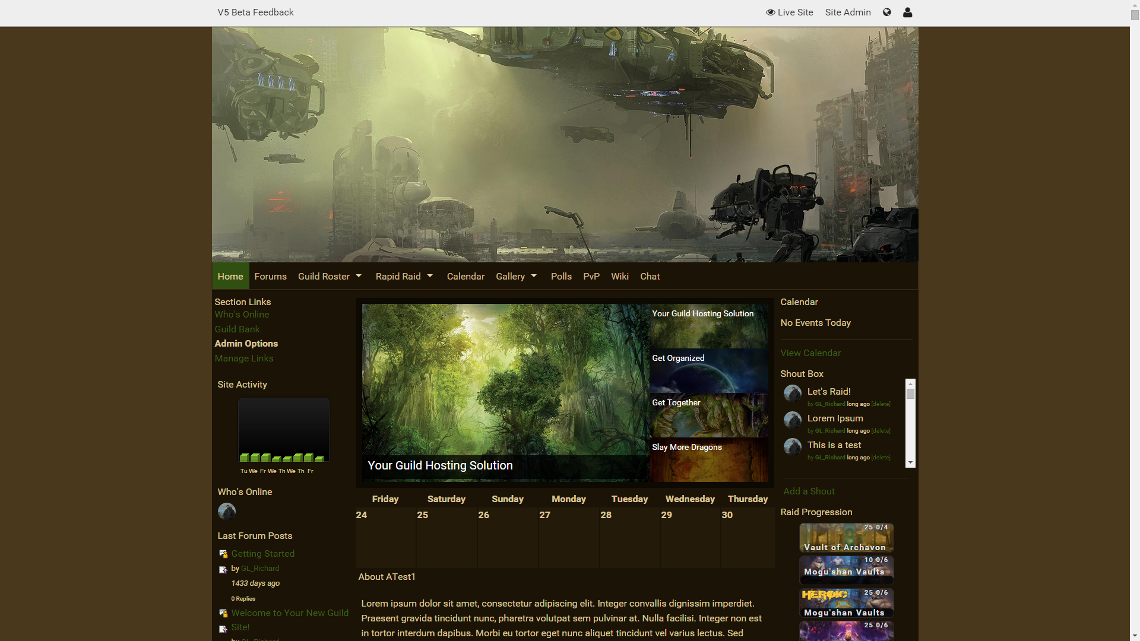This screenshot has height=641, width=1140.
Task: Open the Getting Started forum post
Action: pyautogui.click(x=263, y=553)
